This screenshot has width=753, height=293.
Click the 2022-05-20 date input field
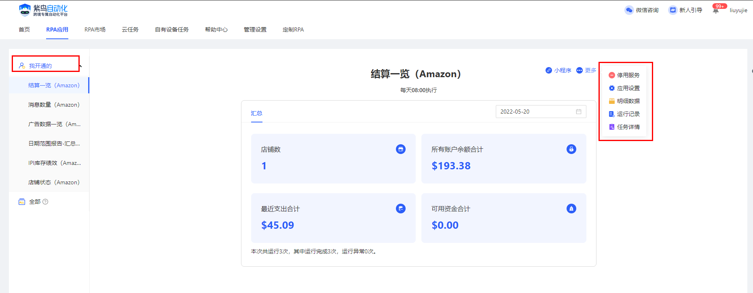click(x=541, y=112)
